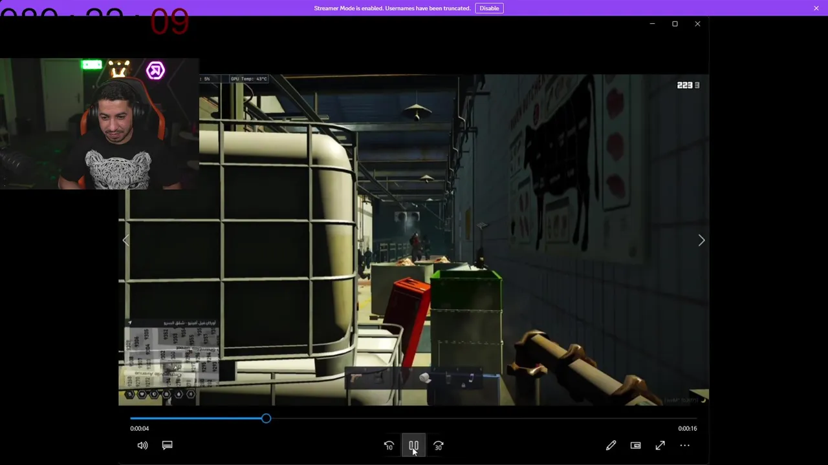Switch to mini player view
828x465 pixels.
click(635, 446)
